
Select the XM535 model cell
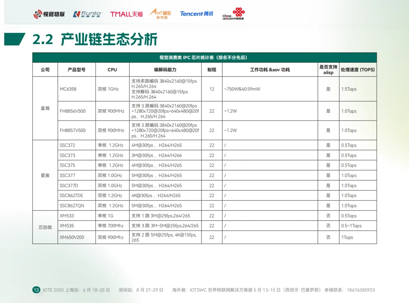point(76,226)
